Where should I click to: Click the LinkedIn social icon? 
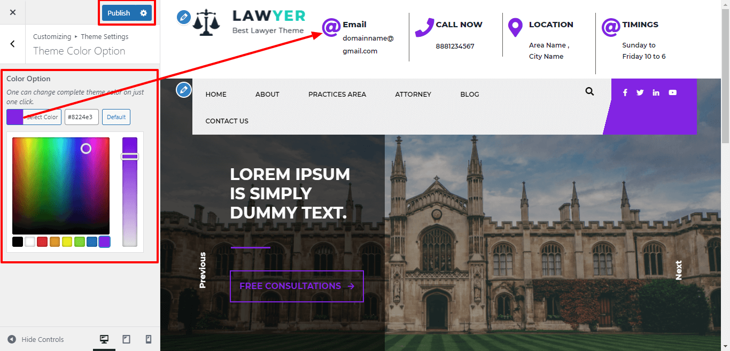(x=656, y=92)
